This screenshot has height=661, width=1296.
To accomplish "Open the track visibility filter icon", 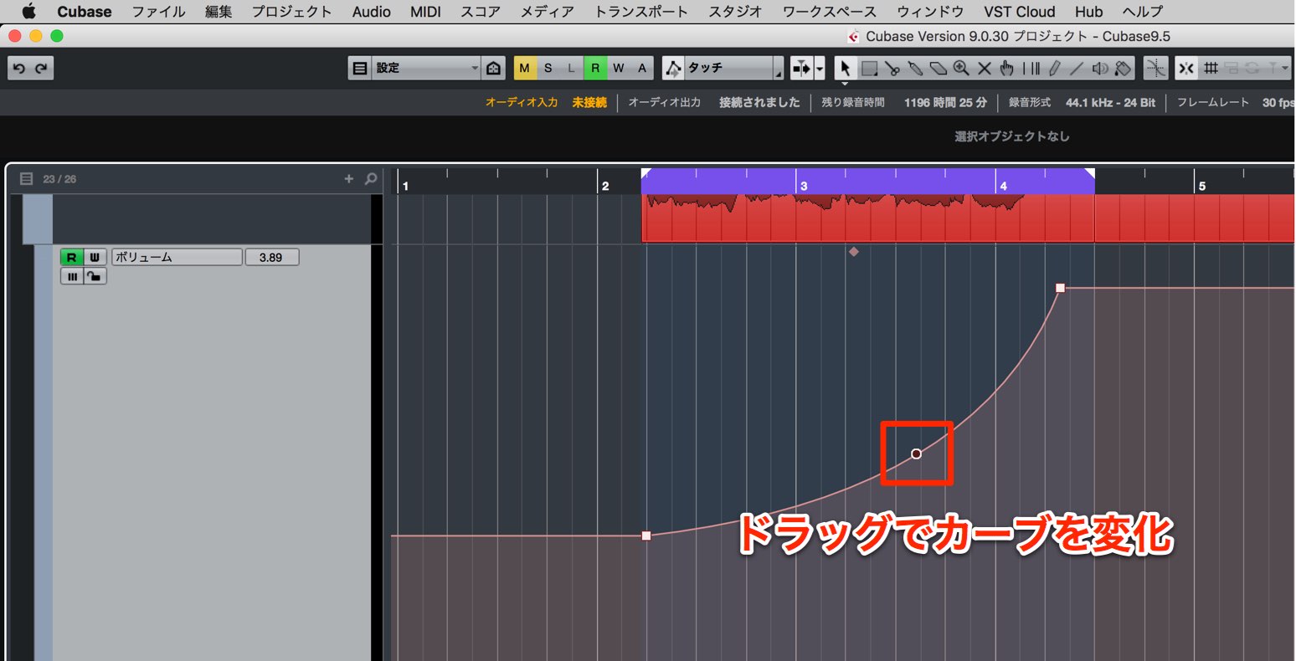I will click(26, 178).
